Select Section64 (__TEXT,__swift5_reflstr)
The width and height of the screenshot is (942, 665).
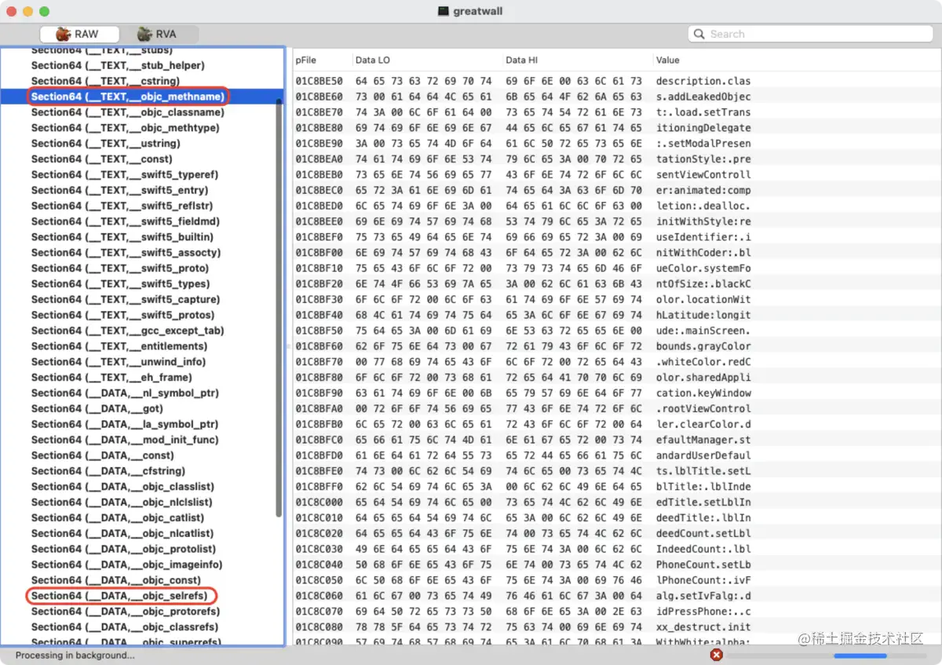[122, 206]
